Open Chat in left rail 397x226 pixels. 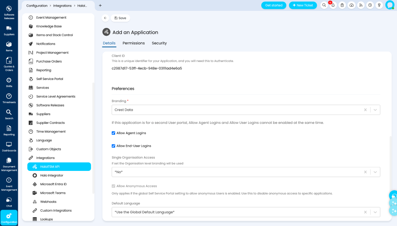tap(9, 202)
